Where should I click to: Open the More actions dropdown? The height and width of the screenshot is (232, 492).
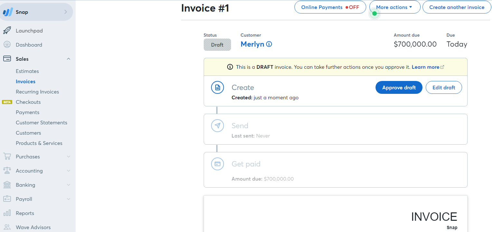tap(395, 7)
